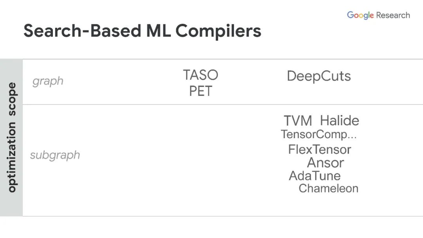Select the PET label

click(201, 91)
